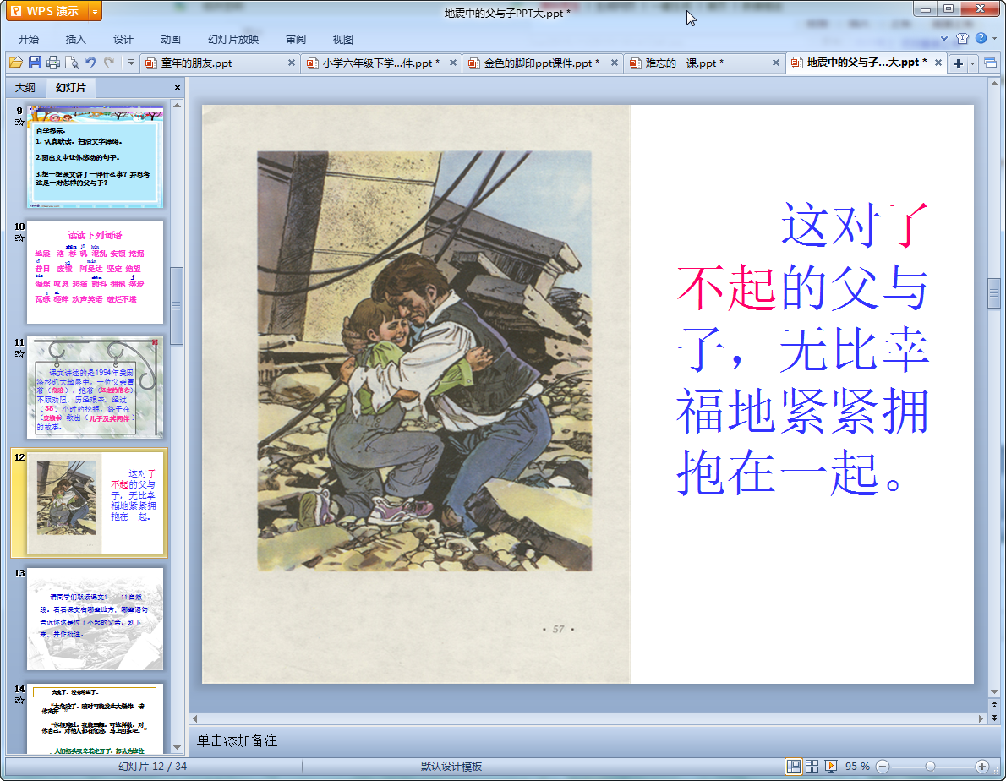Zoom out with the minus button

883,767
